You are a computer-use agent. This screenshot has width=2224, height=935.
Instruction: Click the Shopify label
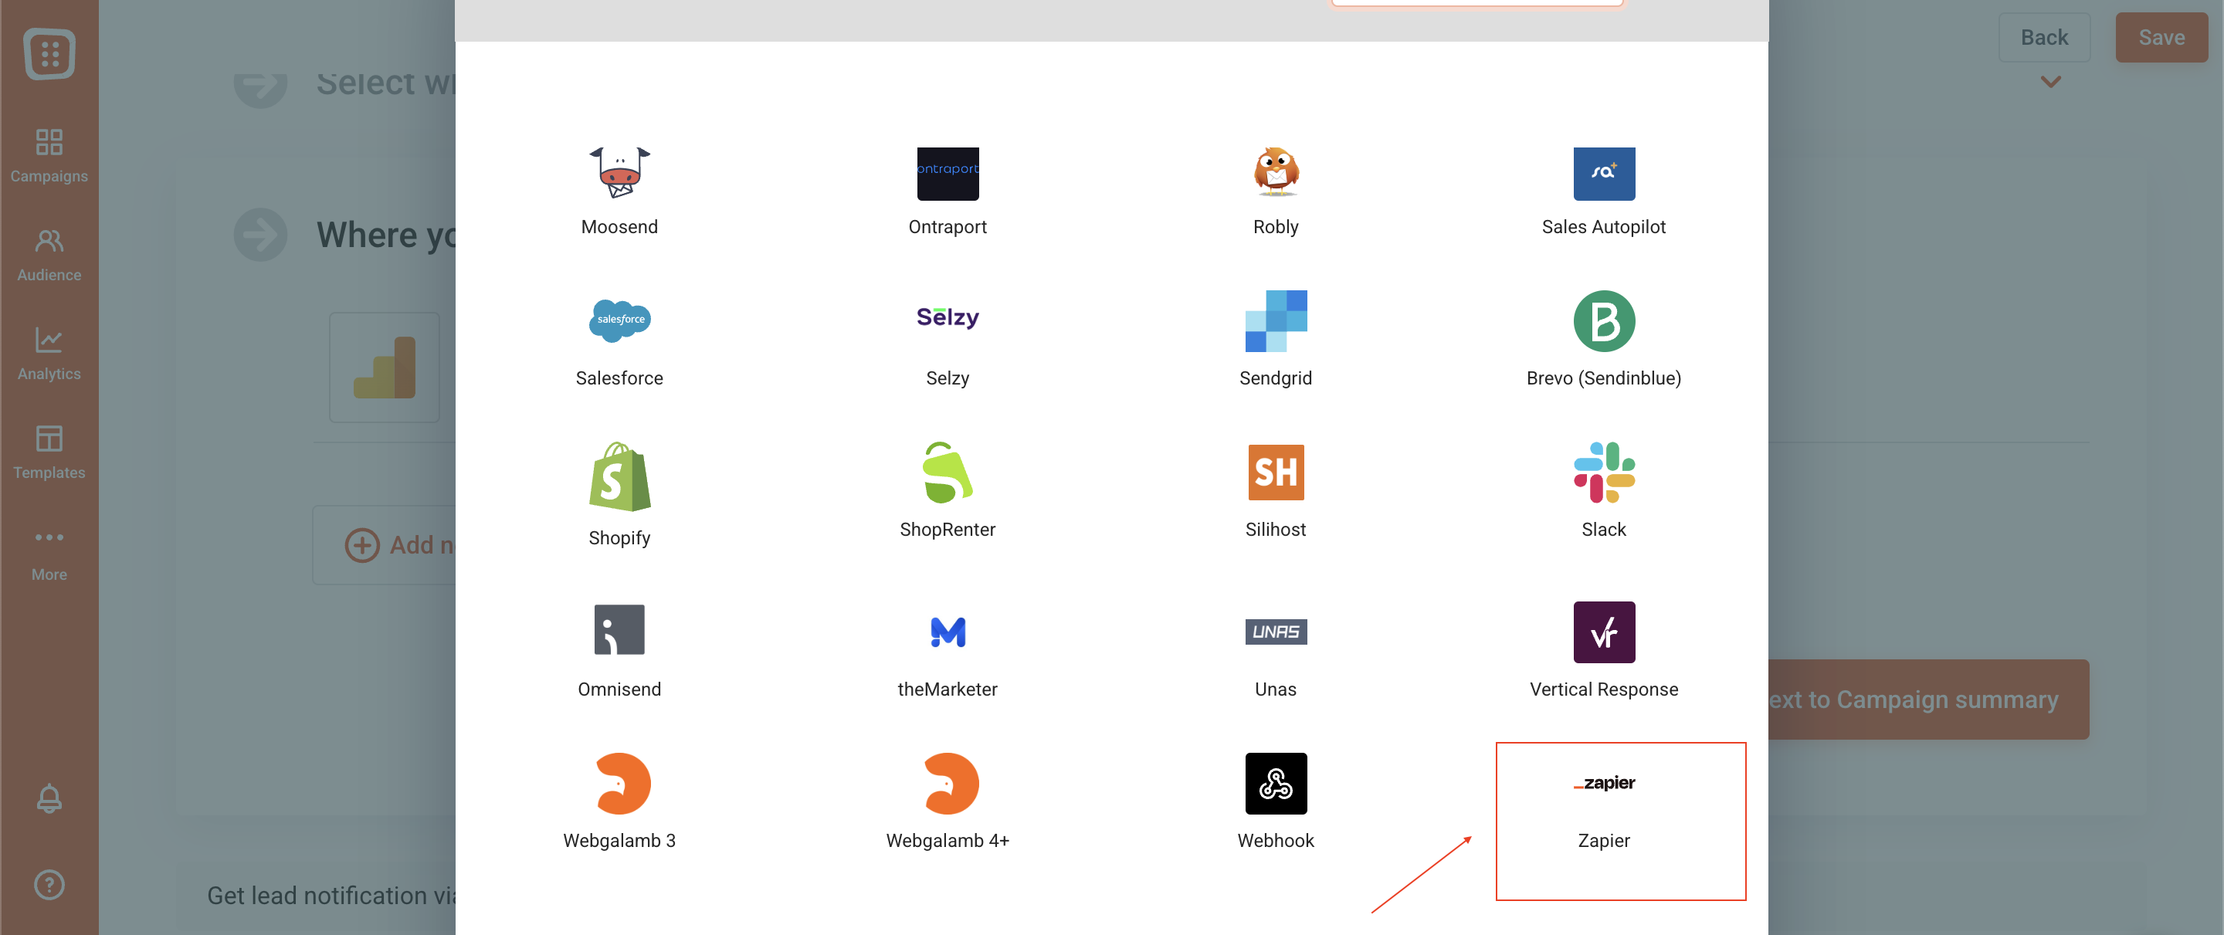click(619, 537)
